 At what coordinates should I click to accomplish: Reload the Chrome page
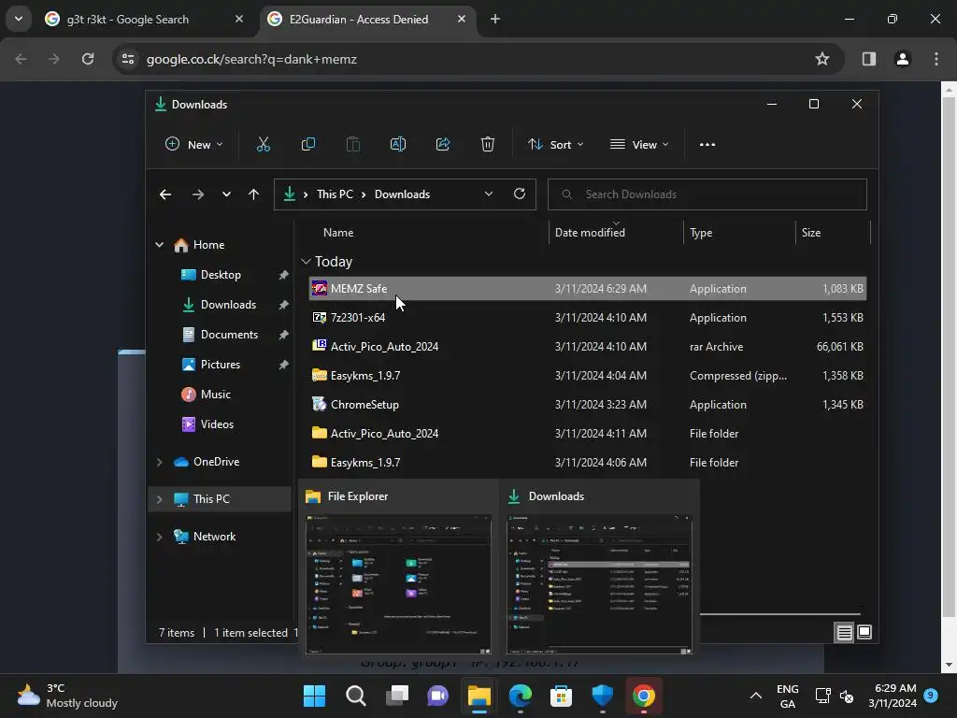pos(88,59)
